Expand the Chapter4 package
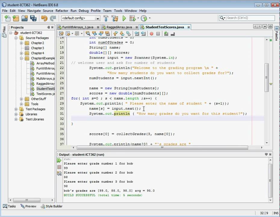 pos(21,53)
